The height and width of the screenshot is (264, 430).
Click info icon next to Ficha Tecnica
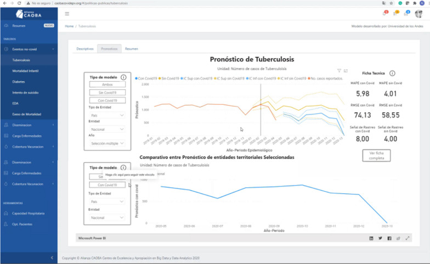[392, 73]
